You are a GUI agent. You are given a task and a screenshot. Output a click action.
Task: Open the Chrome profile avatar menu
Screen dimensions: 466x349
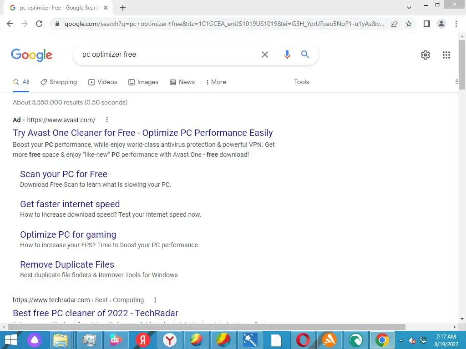441,24
